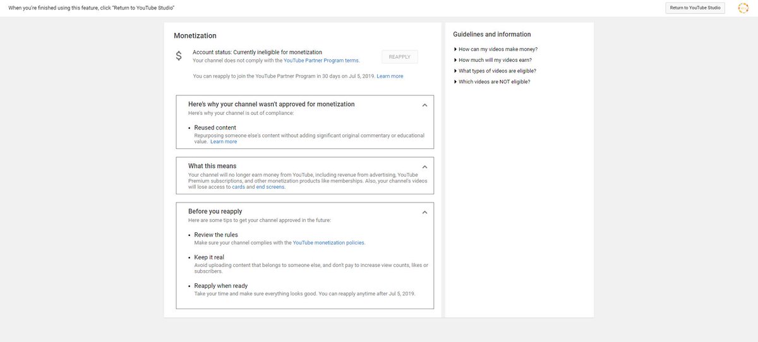758x342 pixels.
Task: Click Guidelines and information heading
Action: (x=492, y=35)
